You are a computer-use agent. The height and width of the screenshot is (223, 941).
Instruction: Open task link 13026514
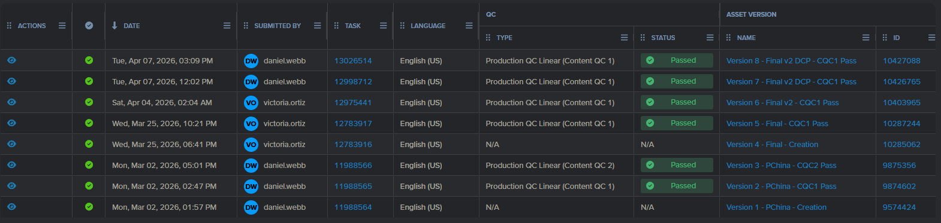coord(353,61)
